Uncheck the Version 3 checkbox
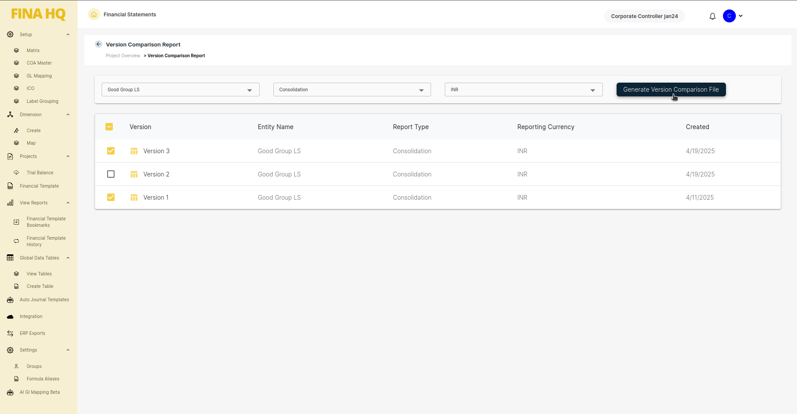This screenshot has width=797, height=414. click(111, 151)
